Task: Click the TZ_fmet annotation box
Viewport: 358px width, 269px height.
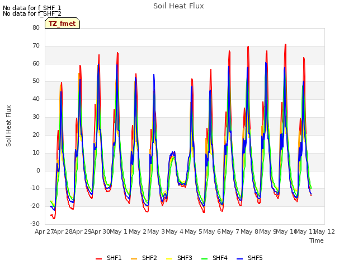Action: 62,23
